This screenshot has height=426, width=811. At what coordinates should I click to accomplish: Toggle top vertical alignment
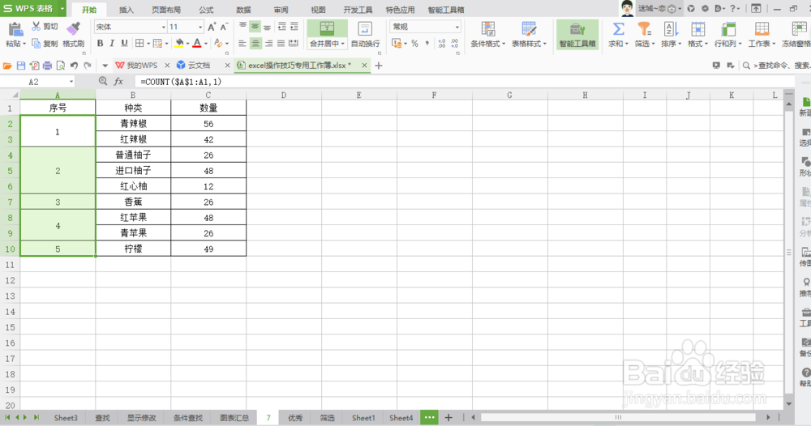pos(243,27)
